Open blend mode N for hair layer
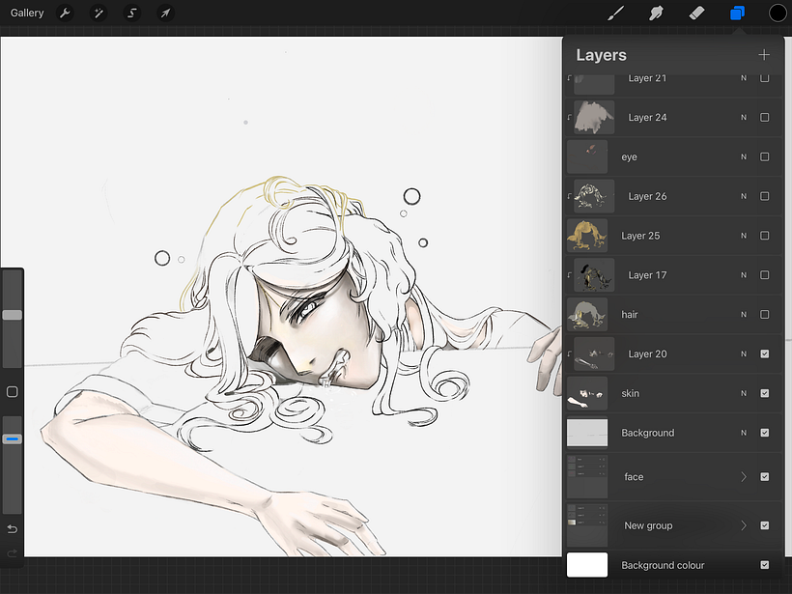 coord(744,314)
